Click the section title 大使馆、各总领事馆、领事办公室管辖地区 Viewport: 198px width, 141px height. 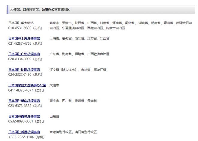[40, 10]
